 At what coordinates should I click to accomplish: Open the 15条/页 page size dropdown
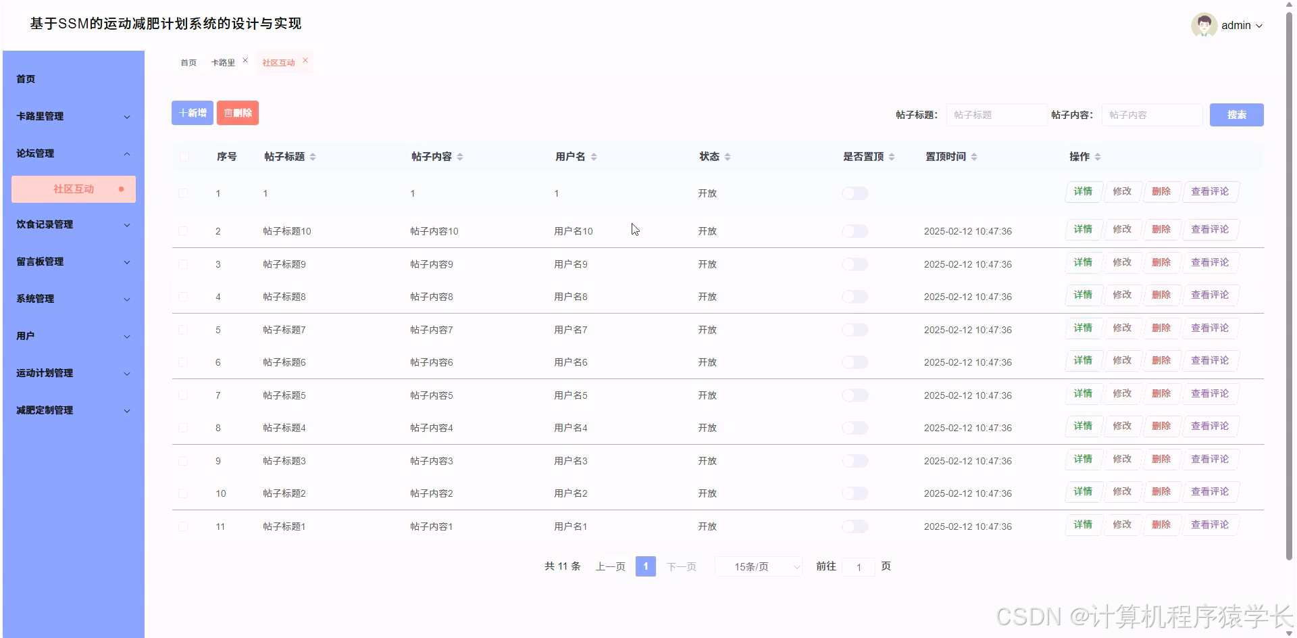[758, 566]
